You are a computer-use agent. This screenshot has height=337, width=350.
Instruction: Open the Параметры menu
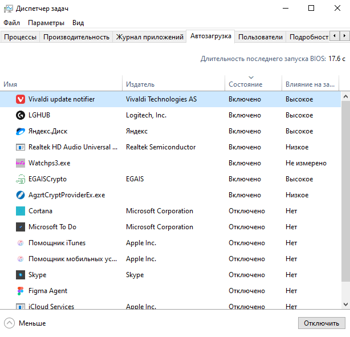[x=46, y=23]
